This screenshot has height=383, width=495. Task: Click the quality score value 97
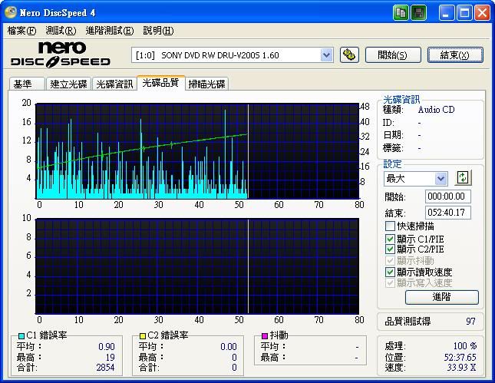coord(470,321)
